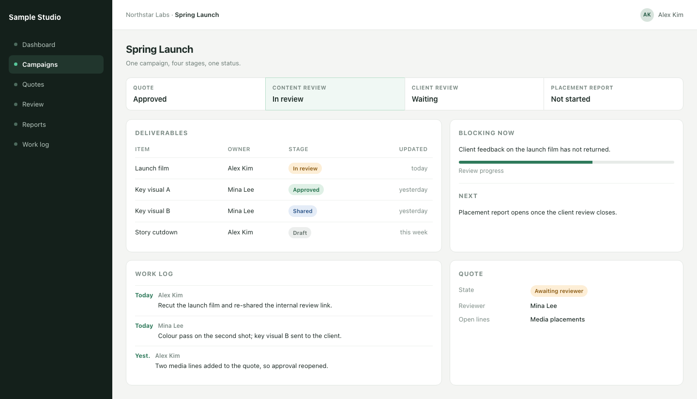
Task: Click the Updated column header
Action: pos(413,149)
